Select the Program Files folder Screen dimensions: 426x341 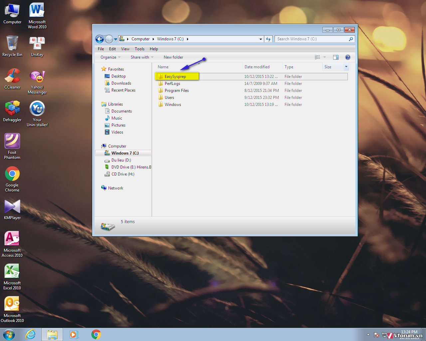click(x=252, y=91)
